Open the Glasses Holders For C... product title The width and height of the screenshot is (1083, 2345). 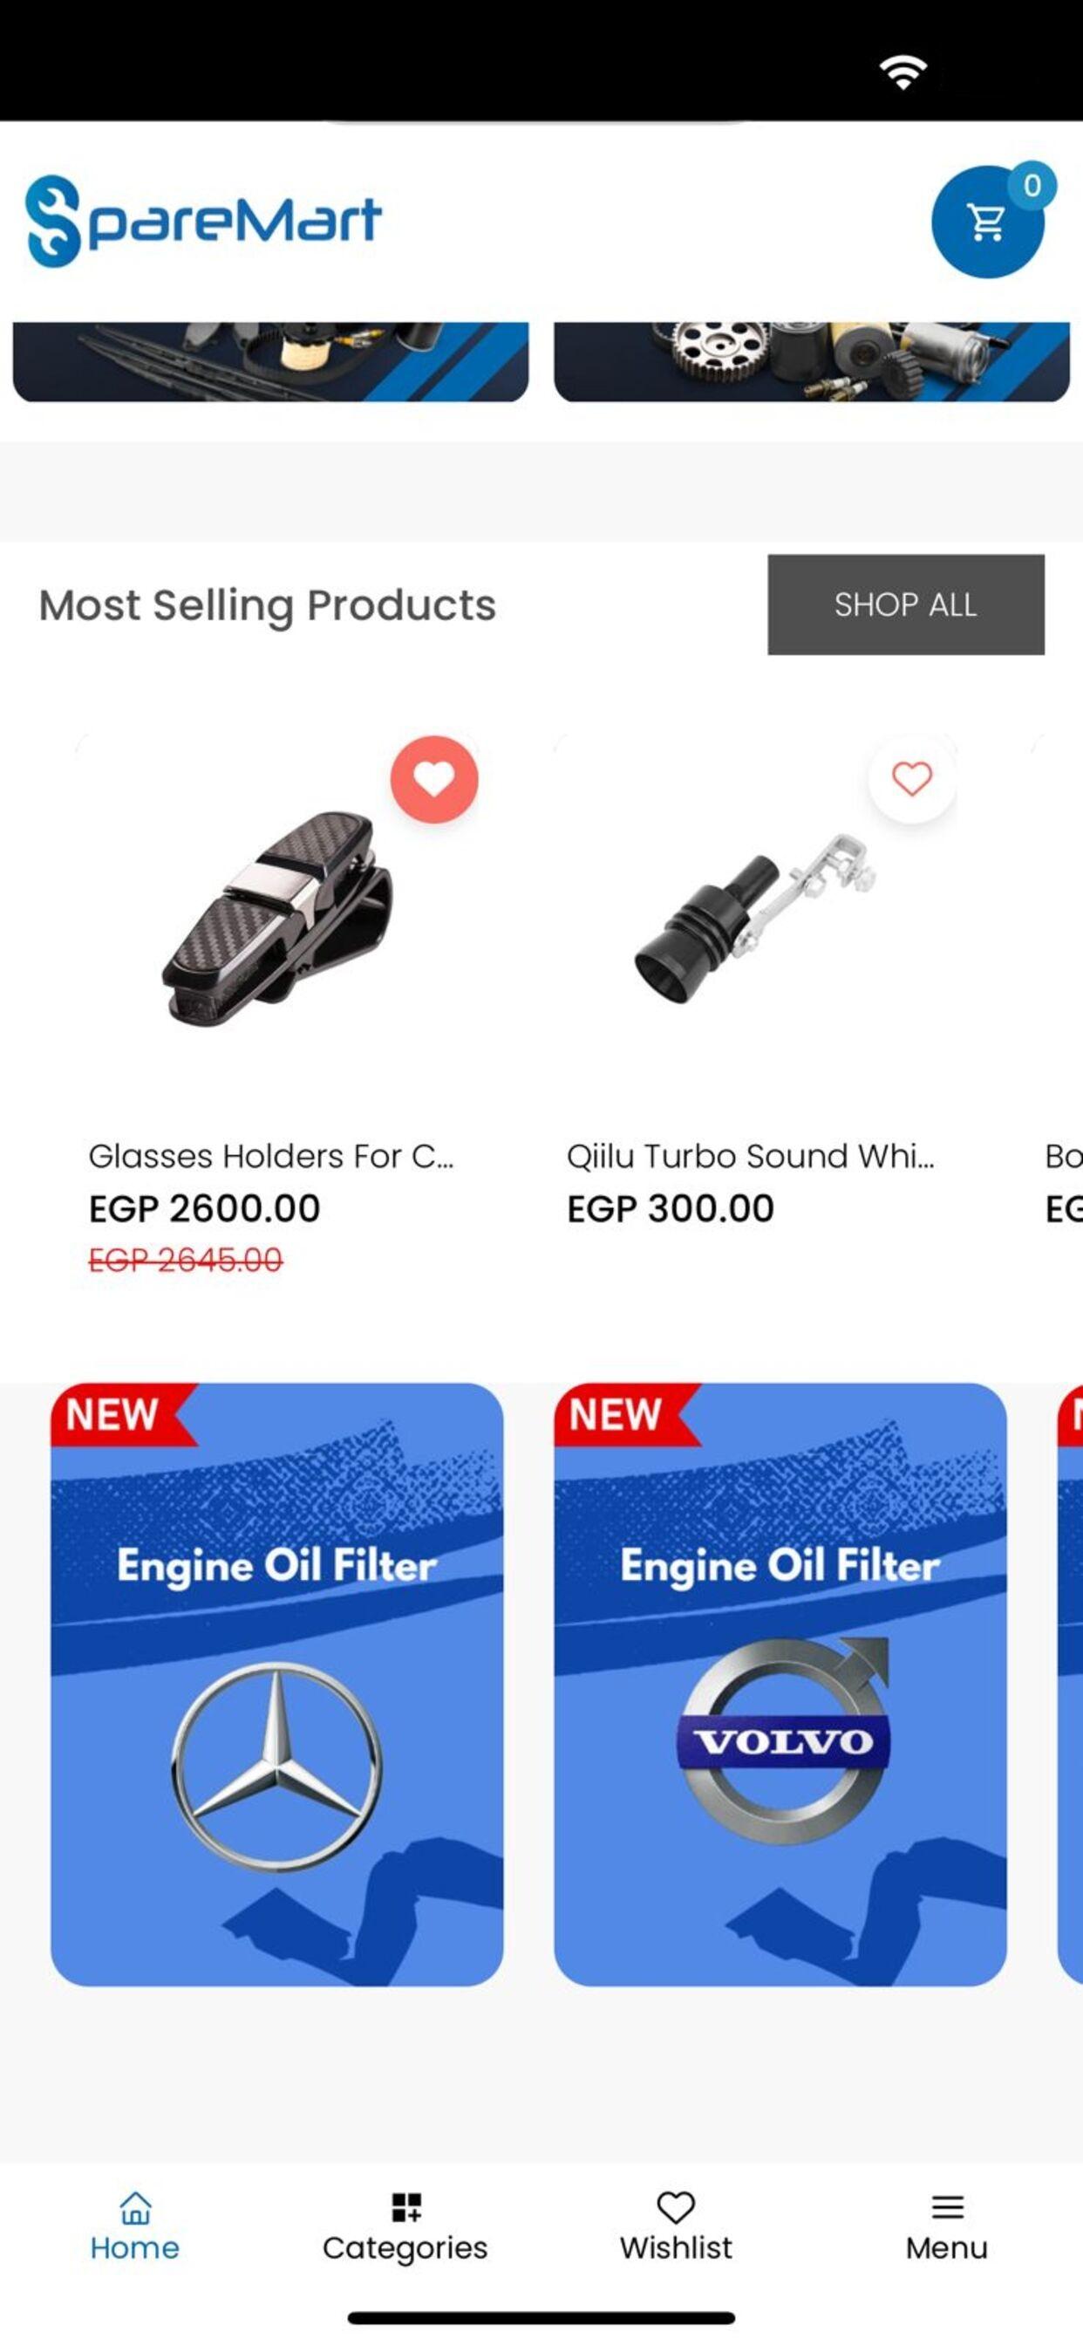[271, 1156]
